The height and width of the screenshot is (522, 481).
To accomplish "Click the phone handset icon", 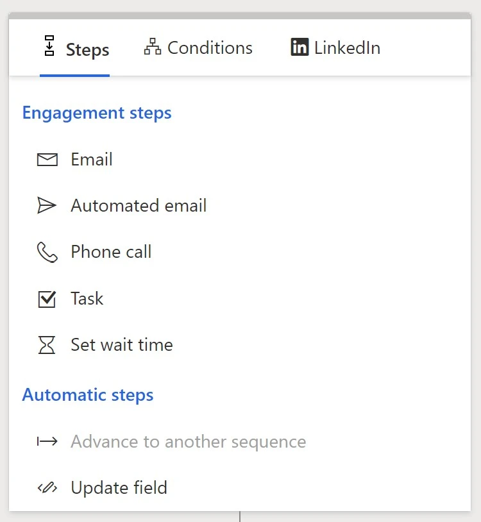I will [47, 252].
